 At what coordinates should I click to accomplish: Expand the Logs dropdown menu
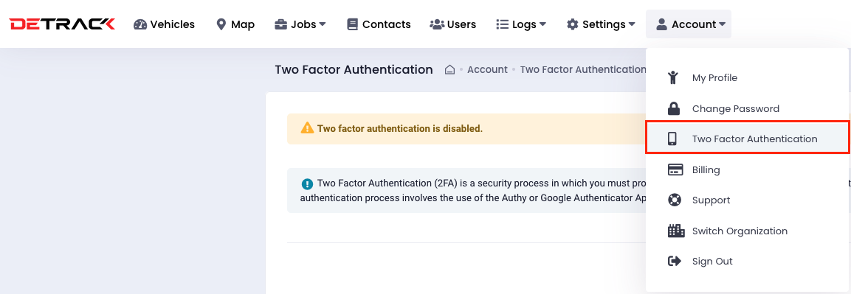pyautogui.click(x=521, y=24)
